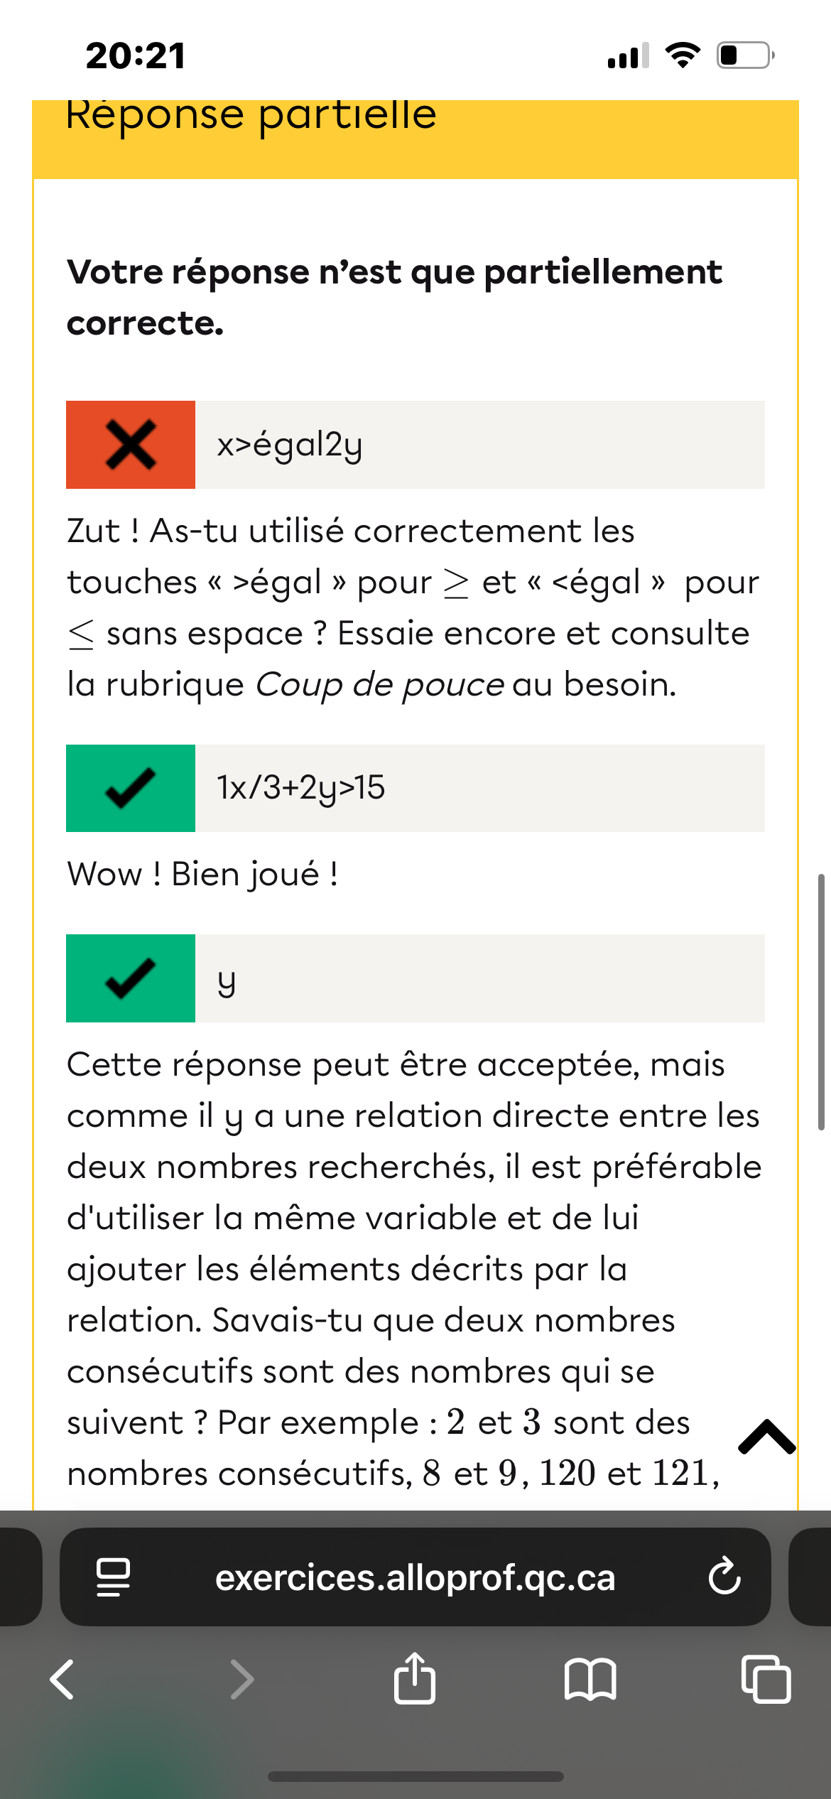Tap the red X incorrect answer mark
Image resolution: width=831 pixels, height=1799 pixels.
(131, 445)
